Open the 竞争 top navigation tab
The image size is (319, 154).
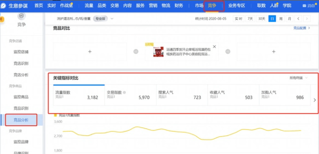[x=212, y=6]
